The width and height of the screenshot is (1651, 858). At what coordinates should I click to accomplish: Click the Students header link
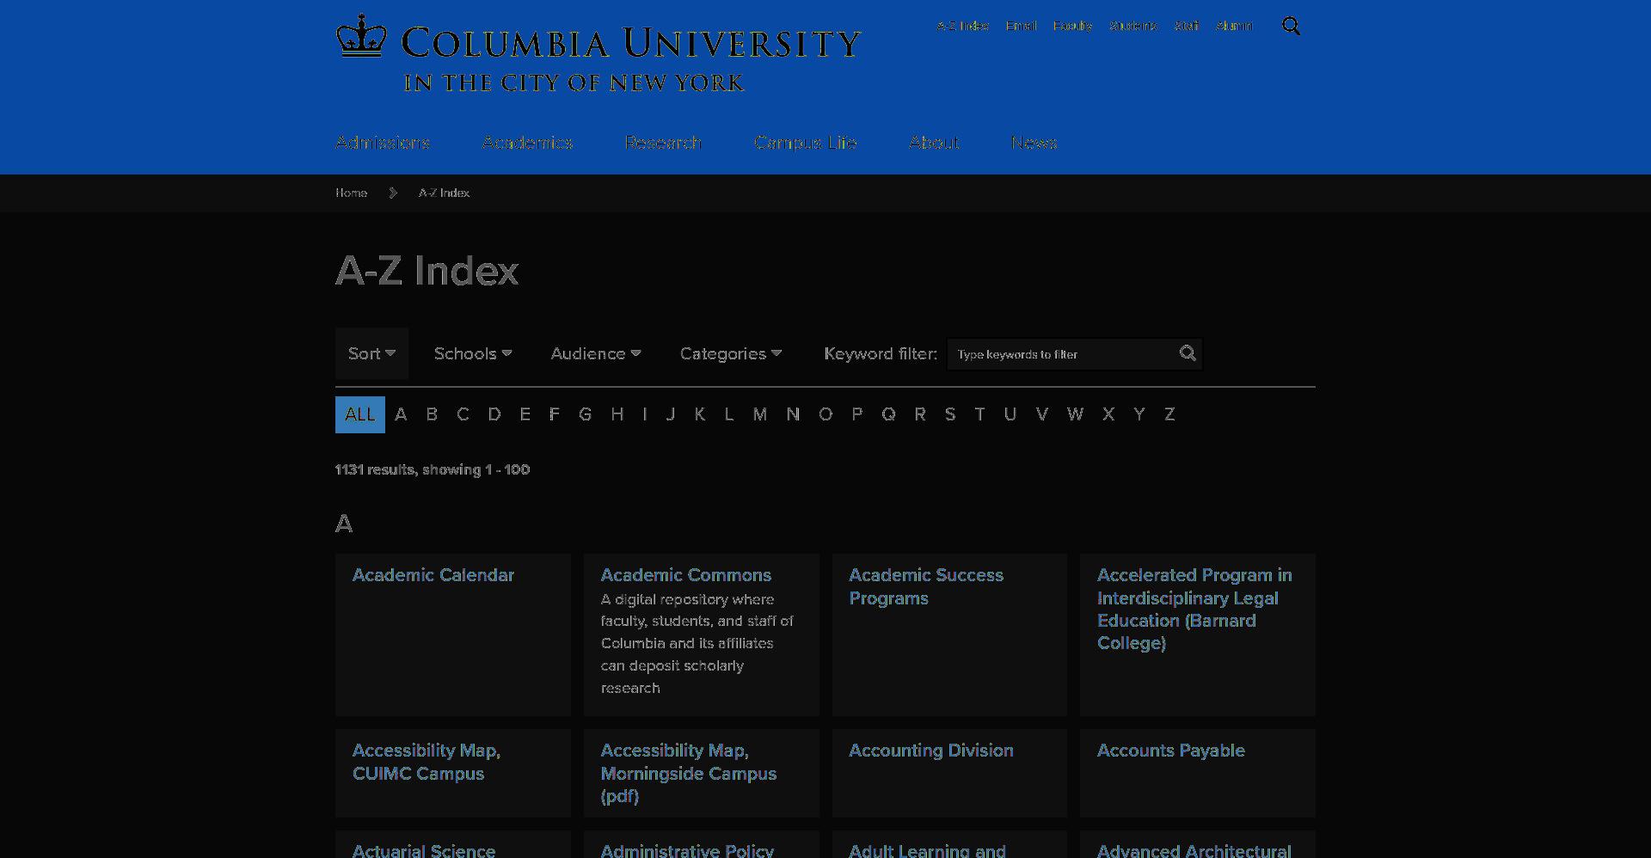(1132, 26)
